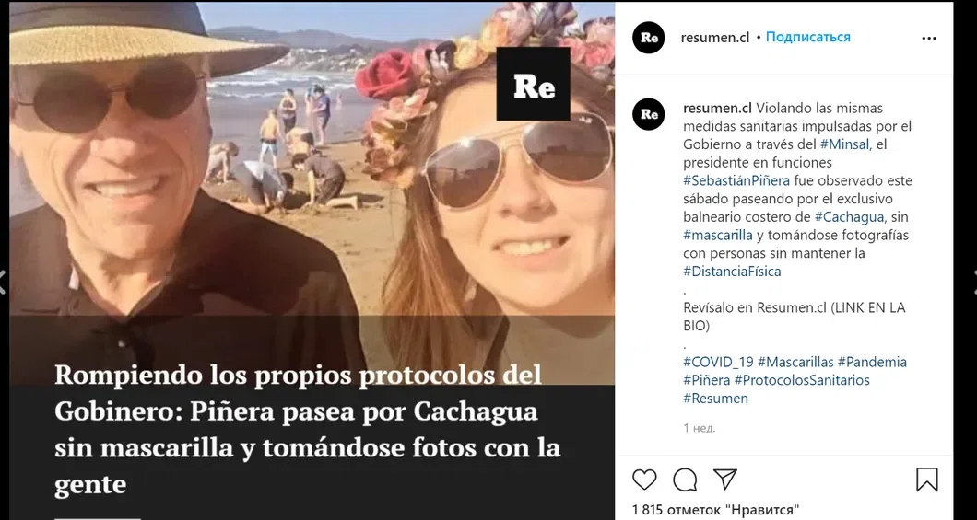Click the Re logo on post image
Viewport: 977px width, 520px height.
point(534,84)
